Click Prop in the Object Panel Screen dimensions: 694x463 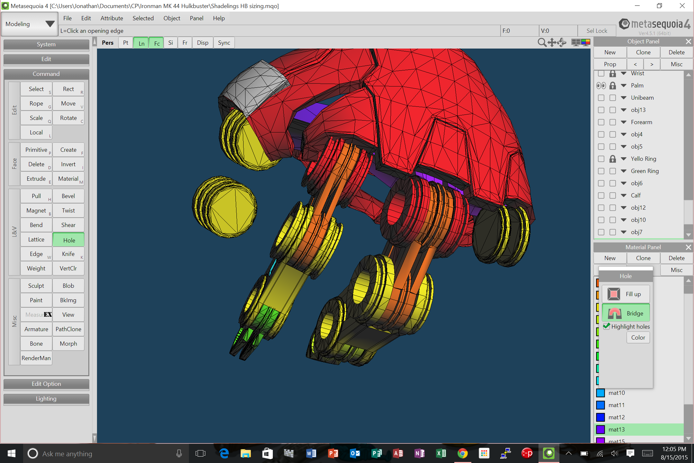point(610,64)
